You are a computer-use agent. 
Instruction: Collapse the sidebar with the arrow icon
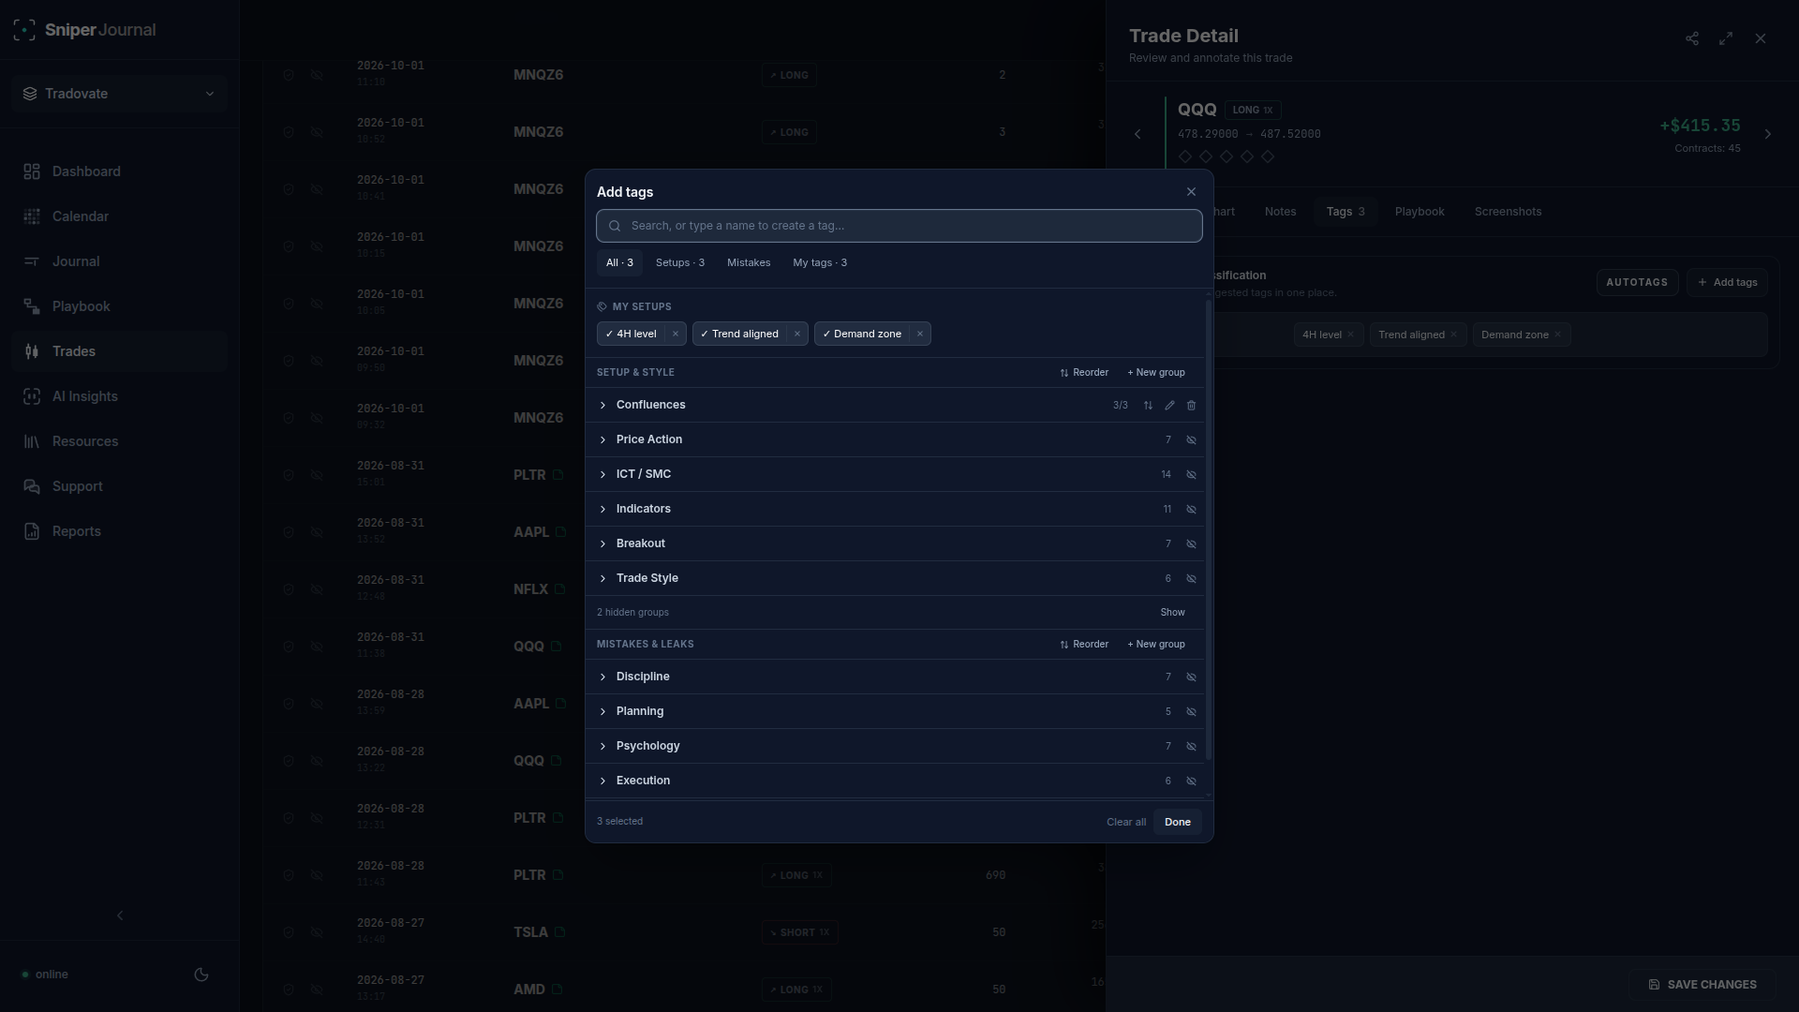point(120,915)
